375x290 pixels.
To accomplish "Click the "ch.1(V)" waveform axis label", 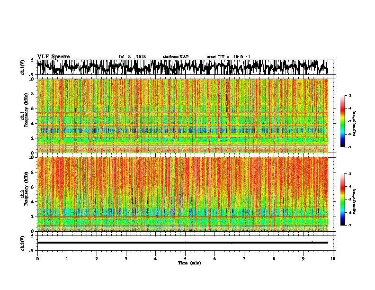I will pos(22,67).
